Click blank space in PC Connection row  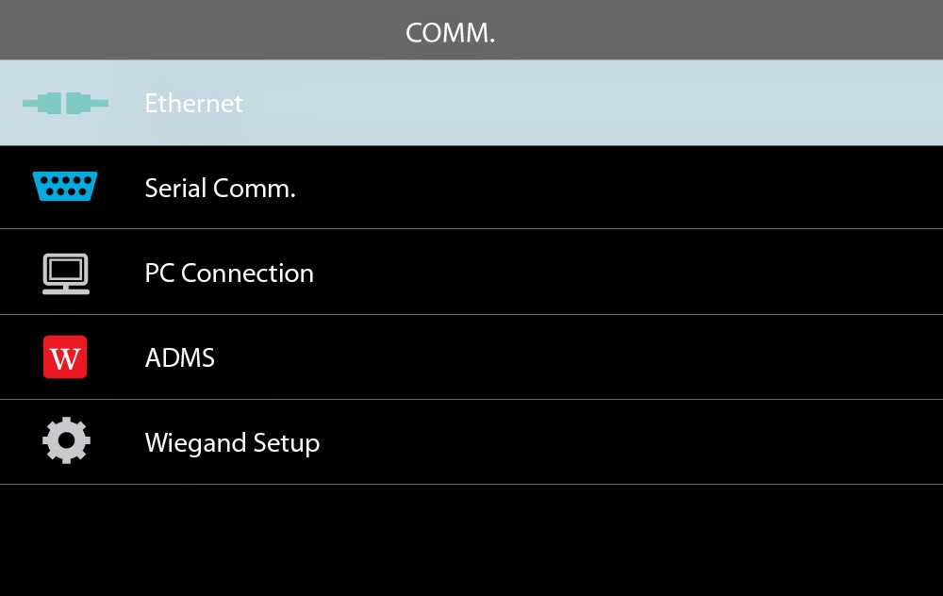(x=613, y=273)
